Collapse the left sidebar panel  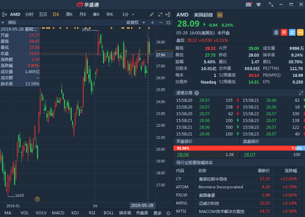click(x=4, y=14)
